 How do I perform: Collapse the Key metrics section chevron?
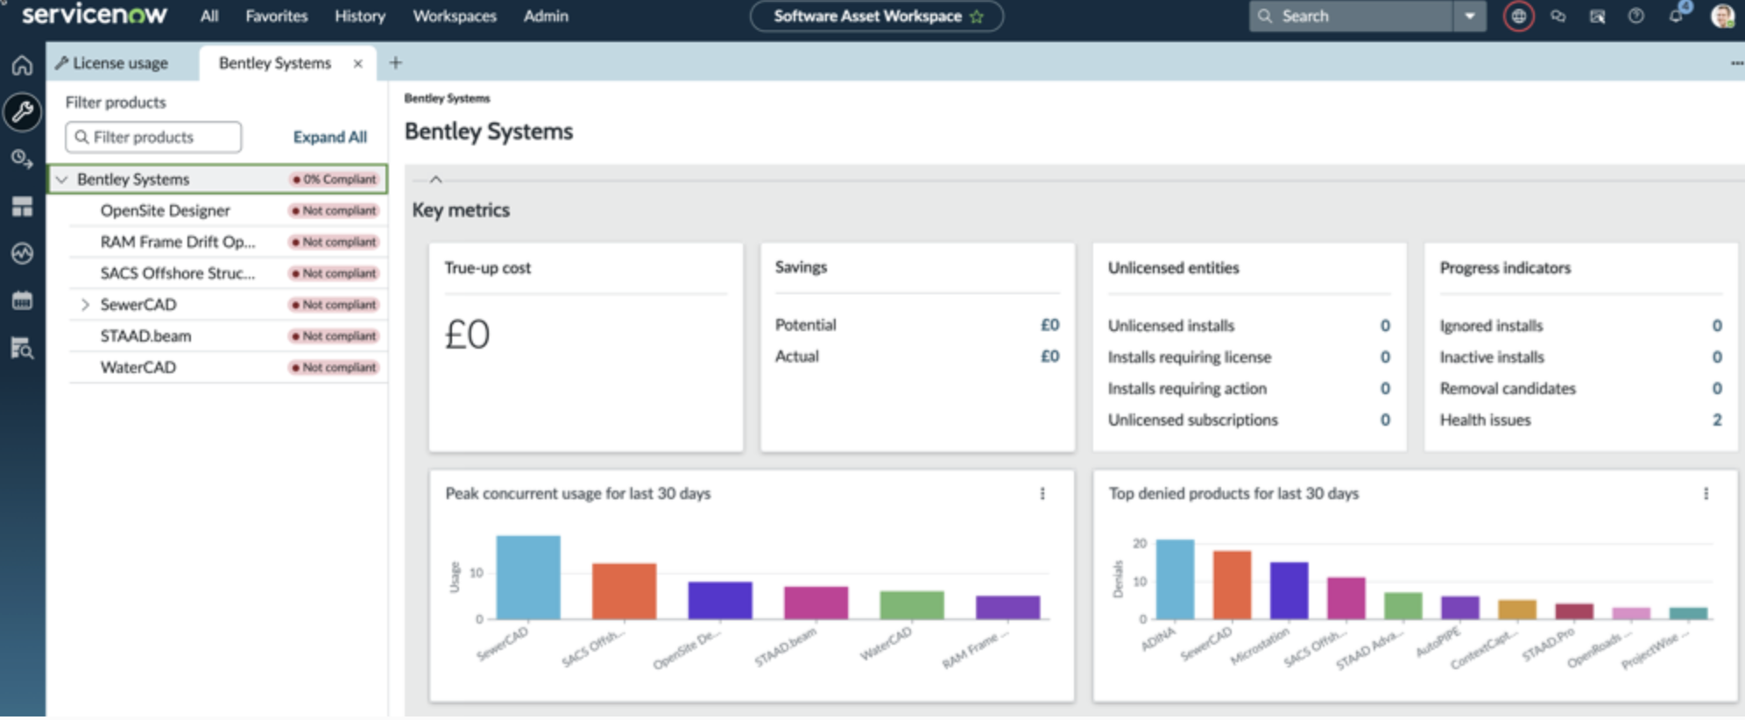[x=435, y=180]
